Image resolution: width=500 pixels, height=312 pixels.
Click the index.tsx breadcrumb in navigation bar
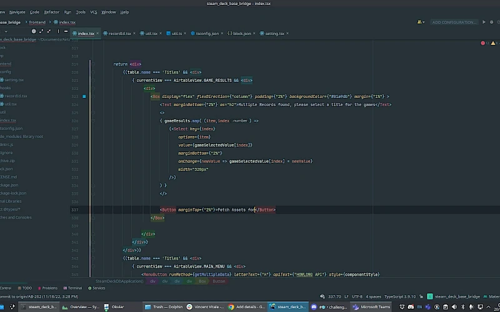point(65,22)
